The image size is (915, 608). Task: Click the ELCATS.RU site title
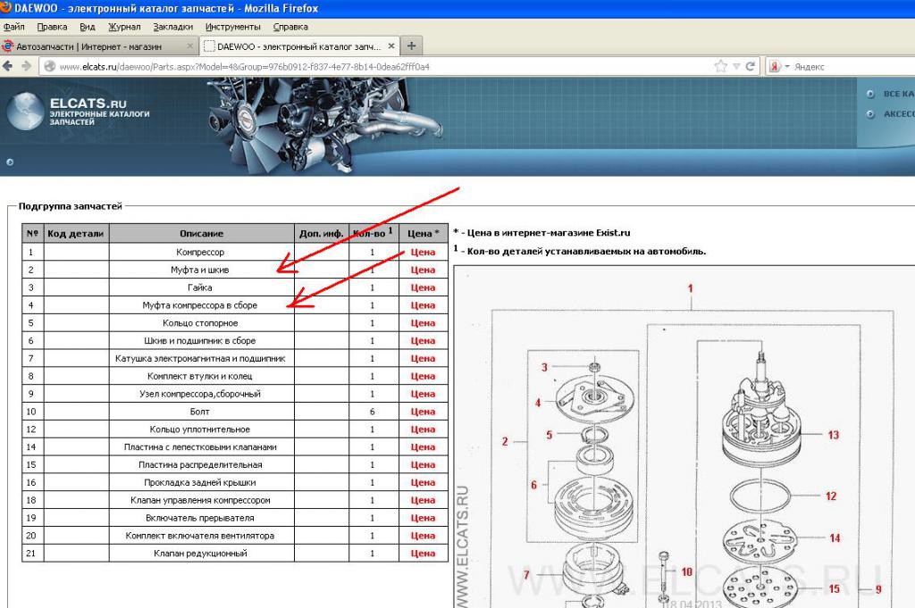click(x=88, y=104)
